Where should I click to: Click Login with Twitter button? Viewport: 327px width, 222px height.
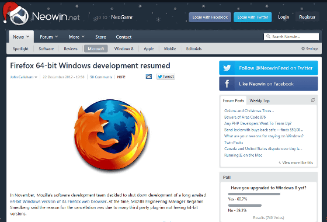pos(253,17)
